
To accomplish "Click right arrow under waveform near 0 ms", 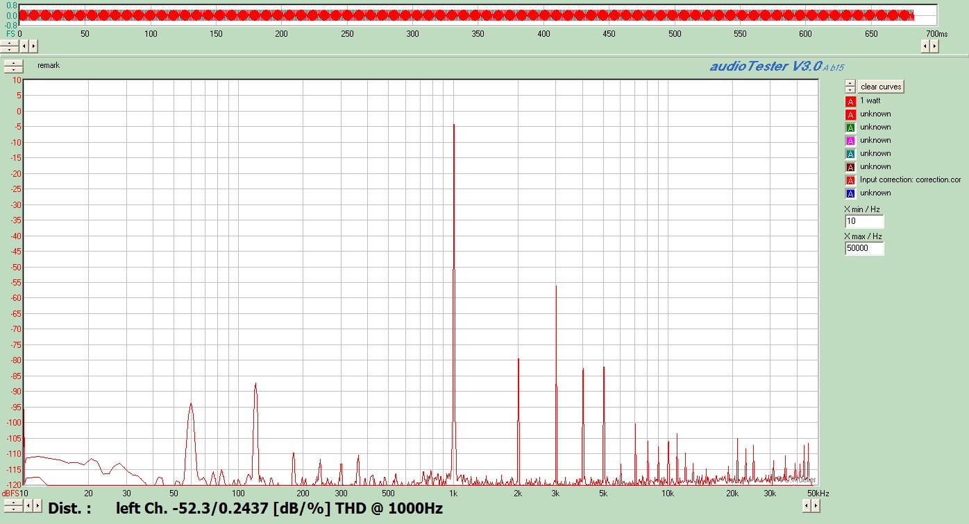I will point(33,46).
